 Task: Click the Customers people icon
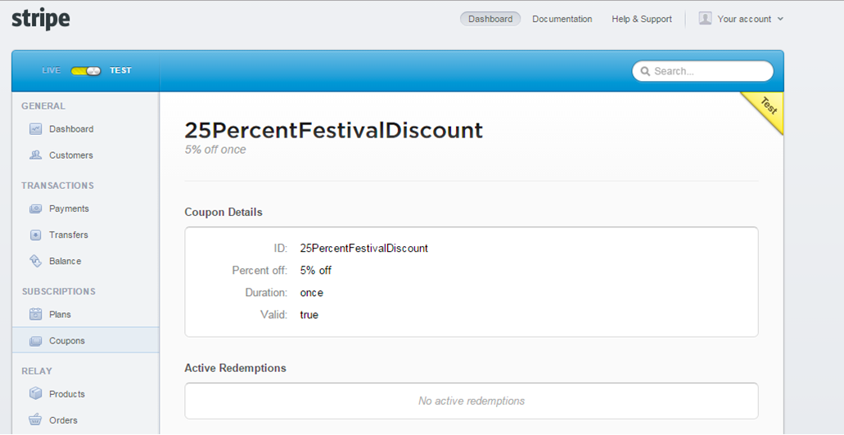[35, 155]
